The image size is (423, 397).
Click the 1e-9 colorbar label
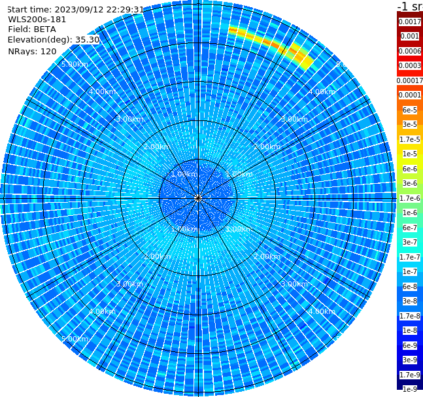click(x=410, y=389)
